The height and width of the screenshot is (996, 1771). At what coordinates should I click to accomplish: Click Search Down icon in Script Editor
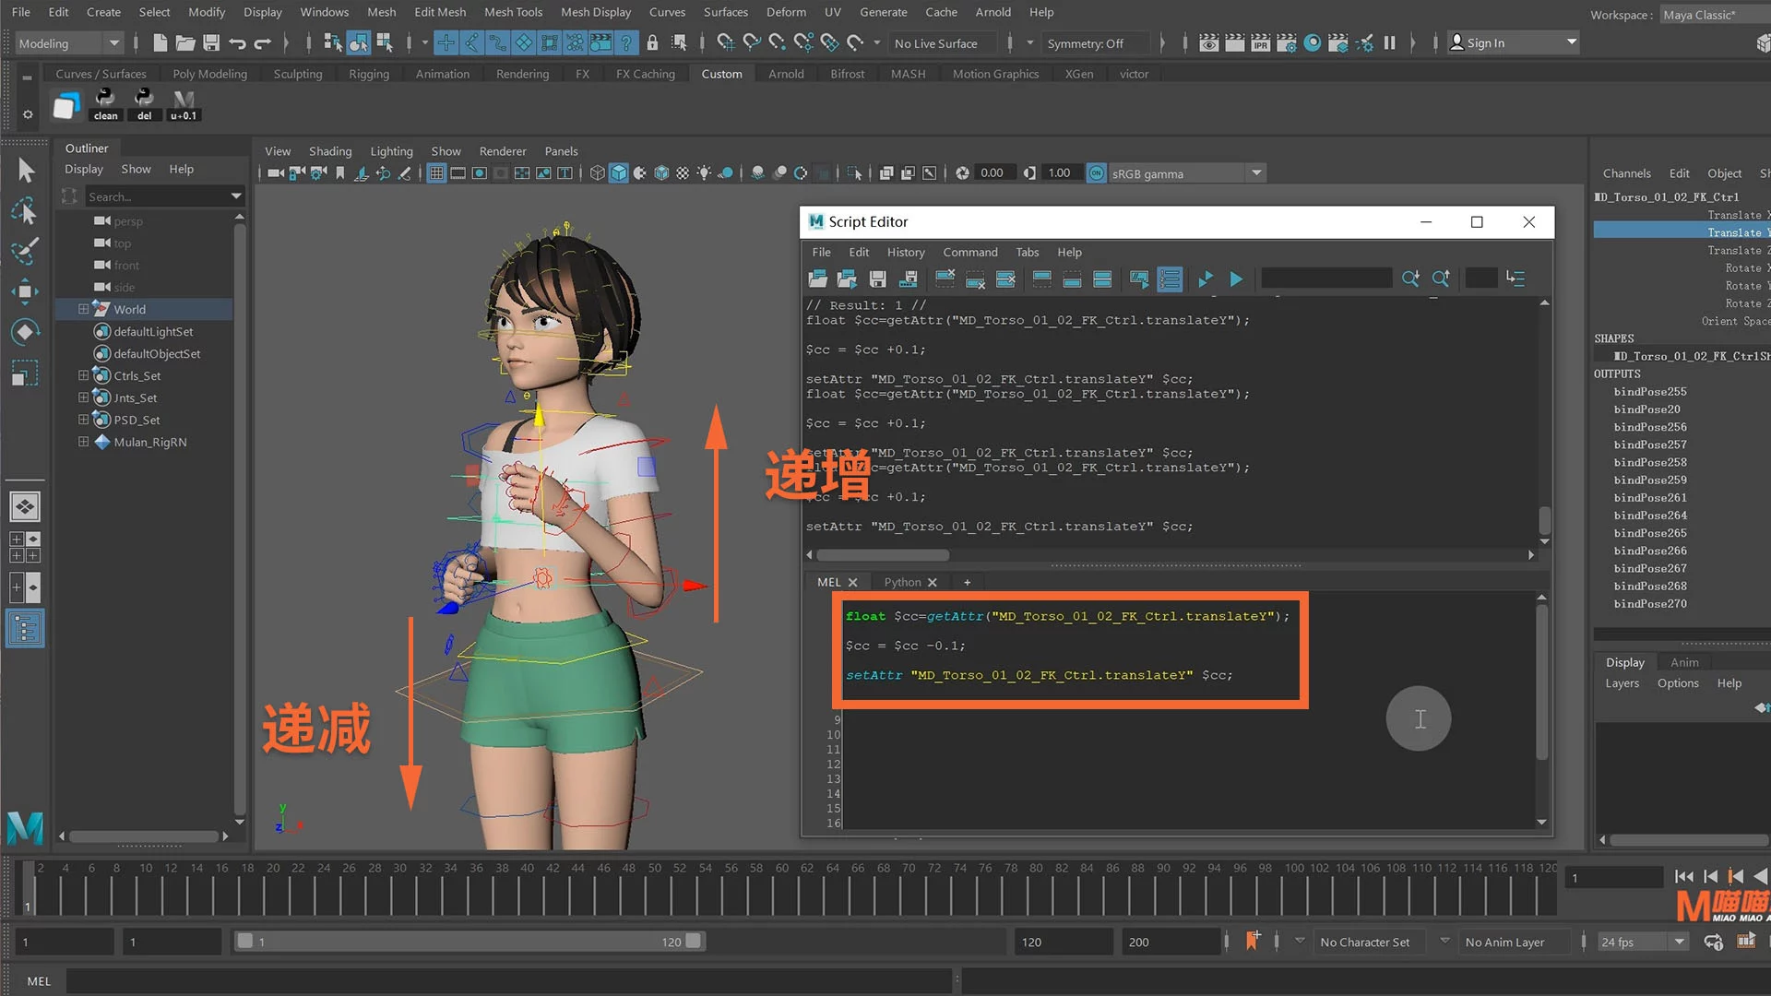1410,279
